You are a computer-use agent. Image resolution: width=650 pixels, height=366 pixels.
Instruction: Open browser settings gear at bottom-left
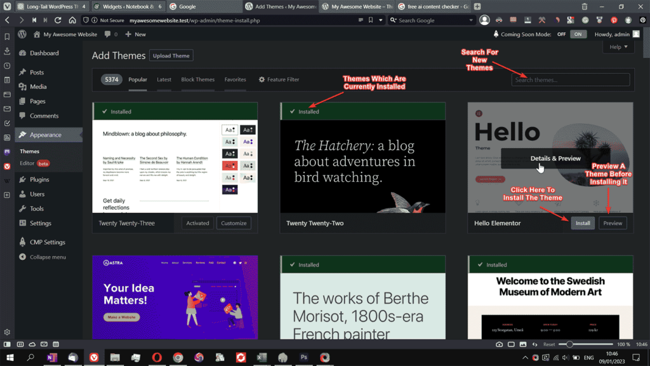(x=7, y=332)
